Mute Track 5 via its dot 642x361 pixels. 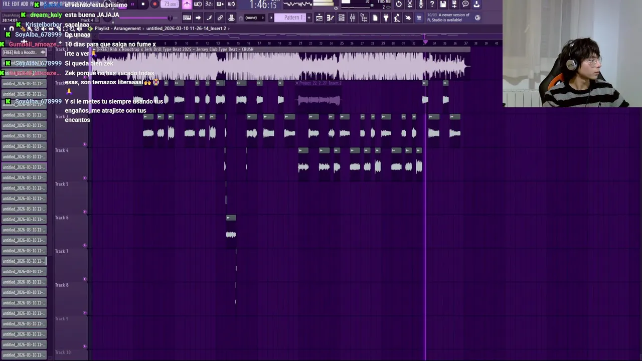coord(85,212)
